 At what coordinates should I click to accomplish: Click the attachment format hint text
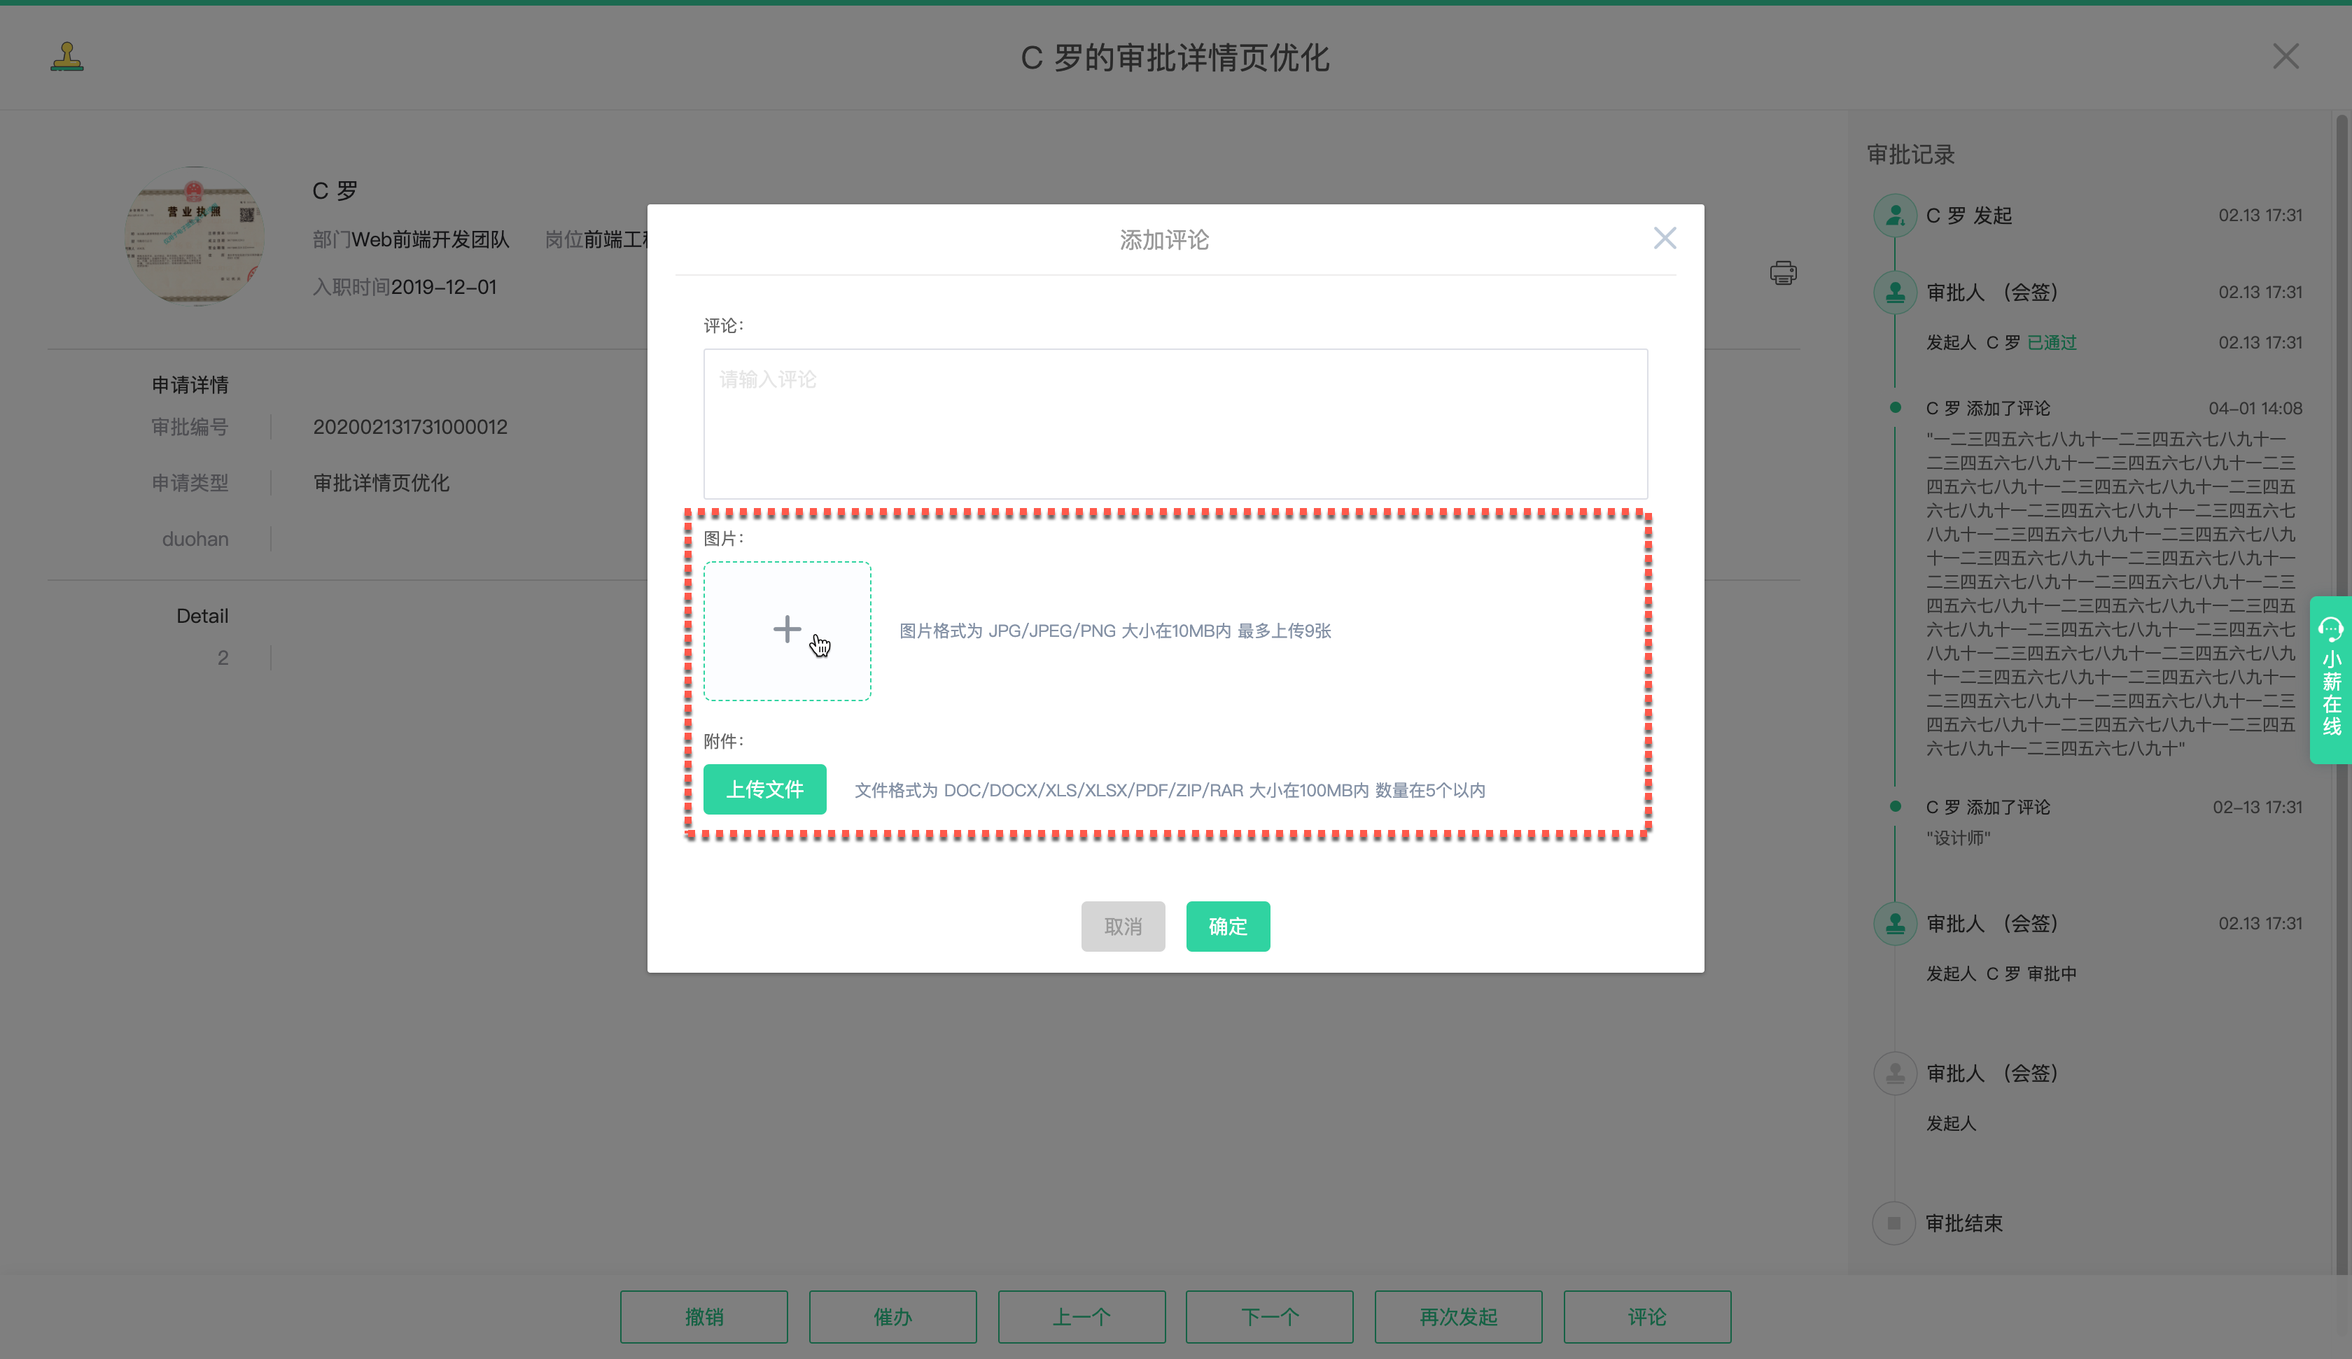coord(1170,789)
